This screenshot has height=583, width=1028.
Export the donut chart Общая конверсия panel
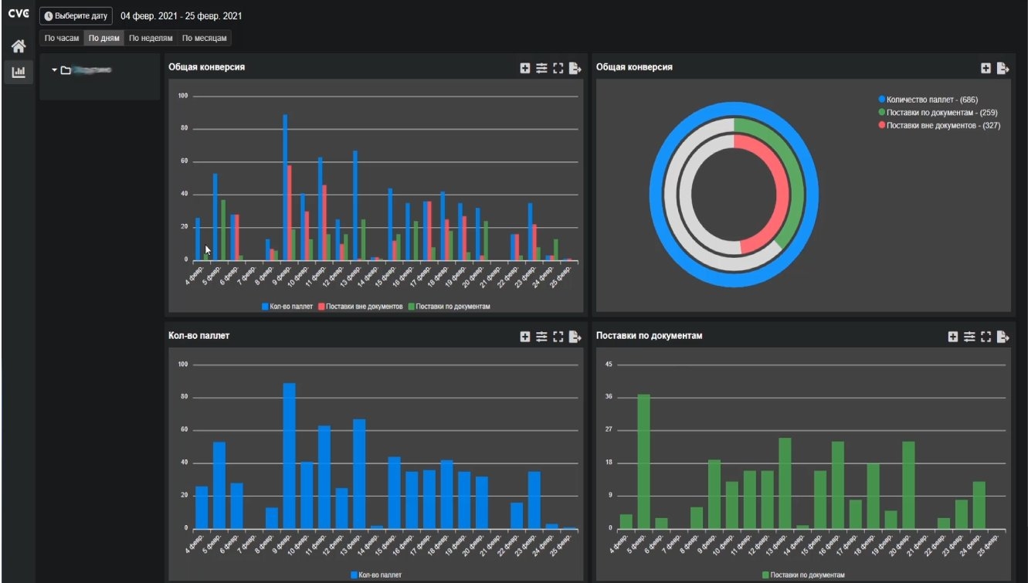(1002, 68)
